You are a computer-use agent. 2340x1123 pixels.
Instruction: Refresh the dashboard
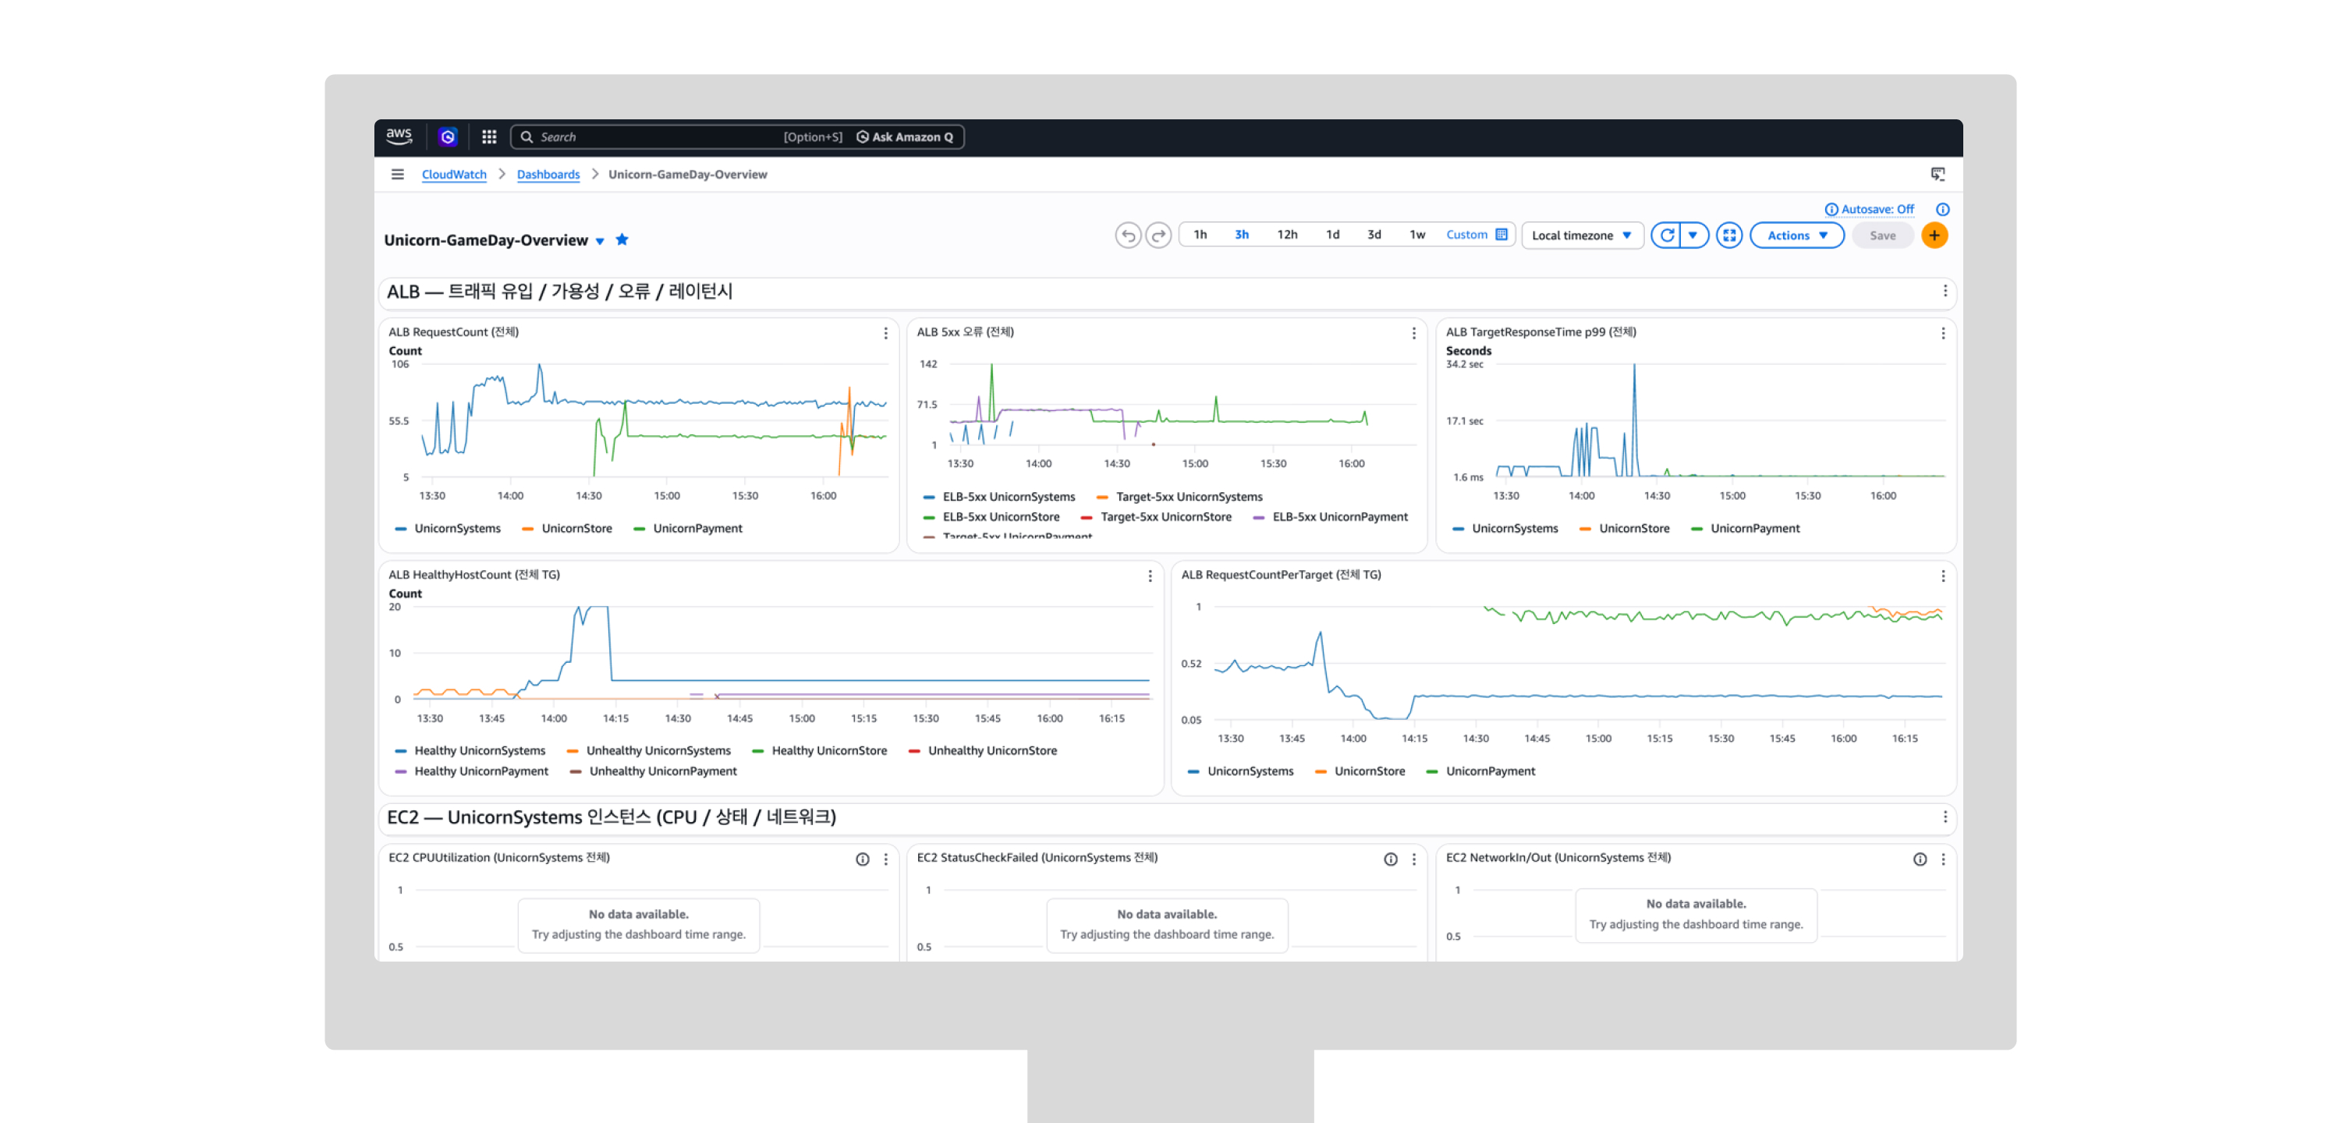(1667, 236)
